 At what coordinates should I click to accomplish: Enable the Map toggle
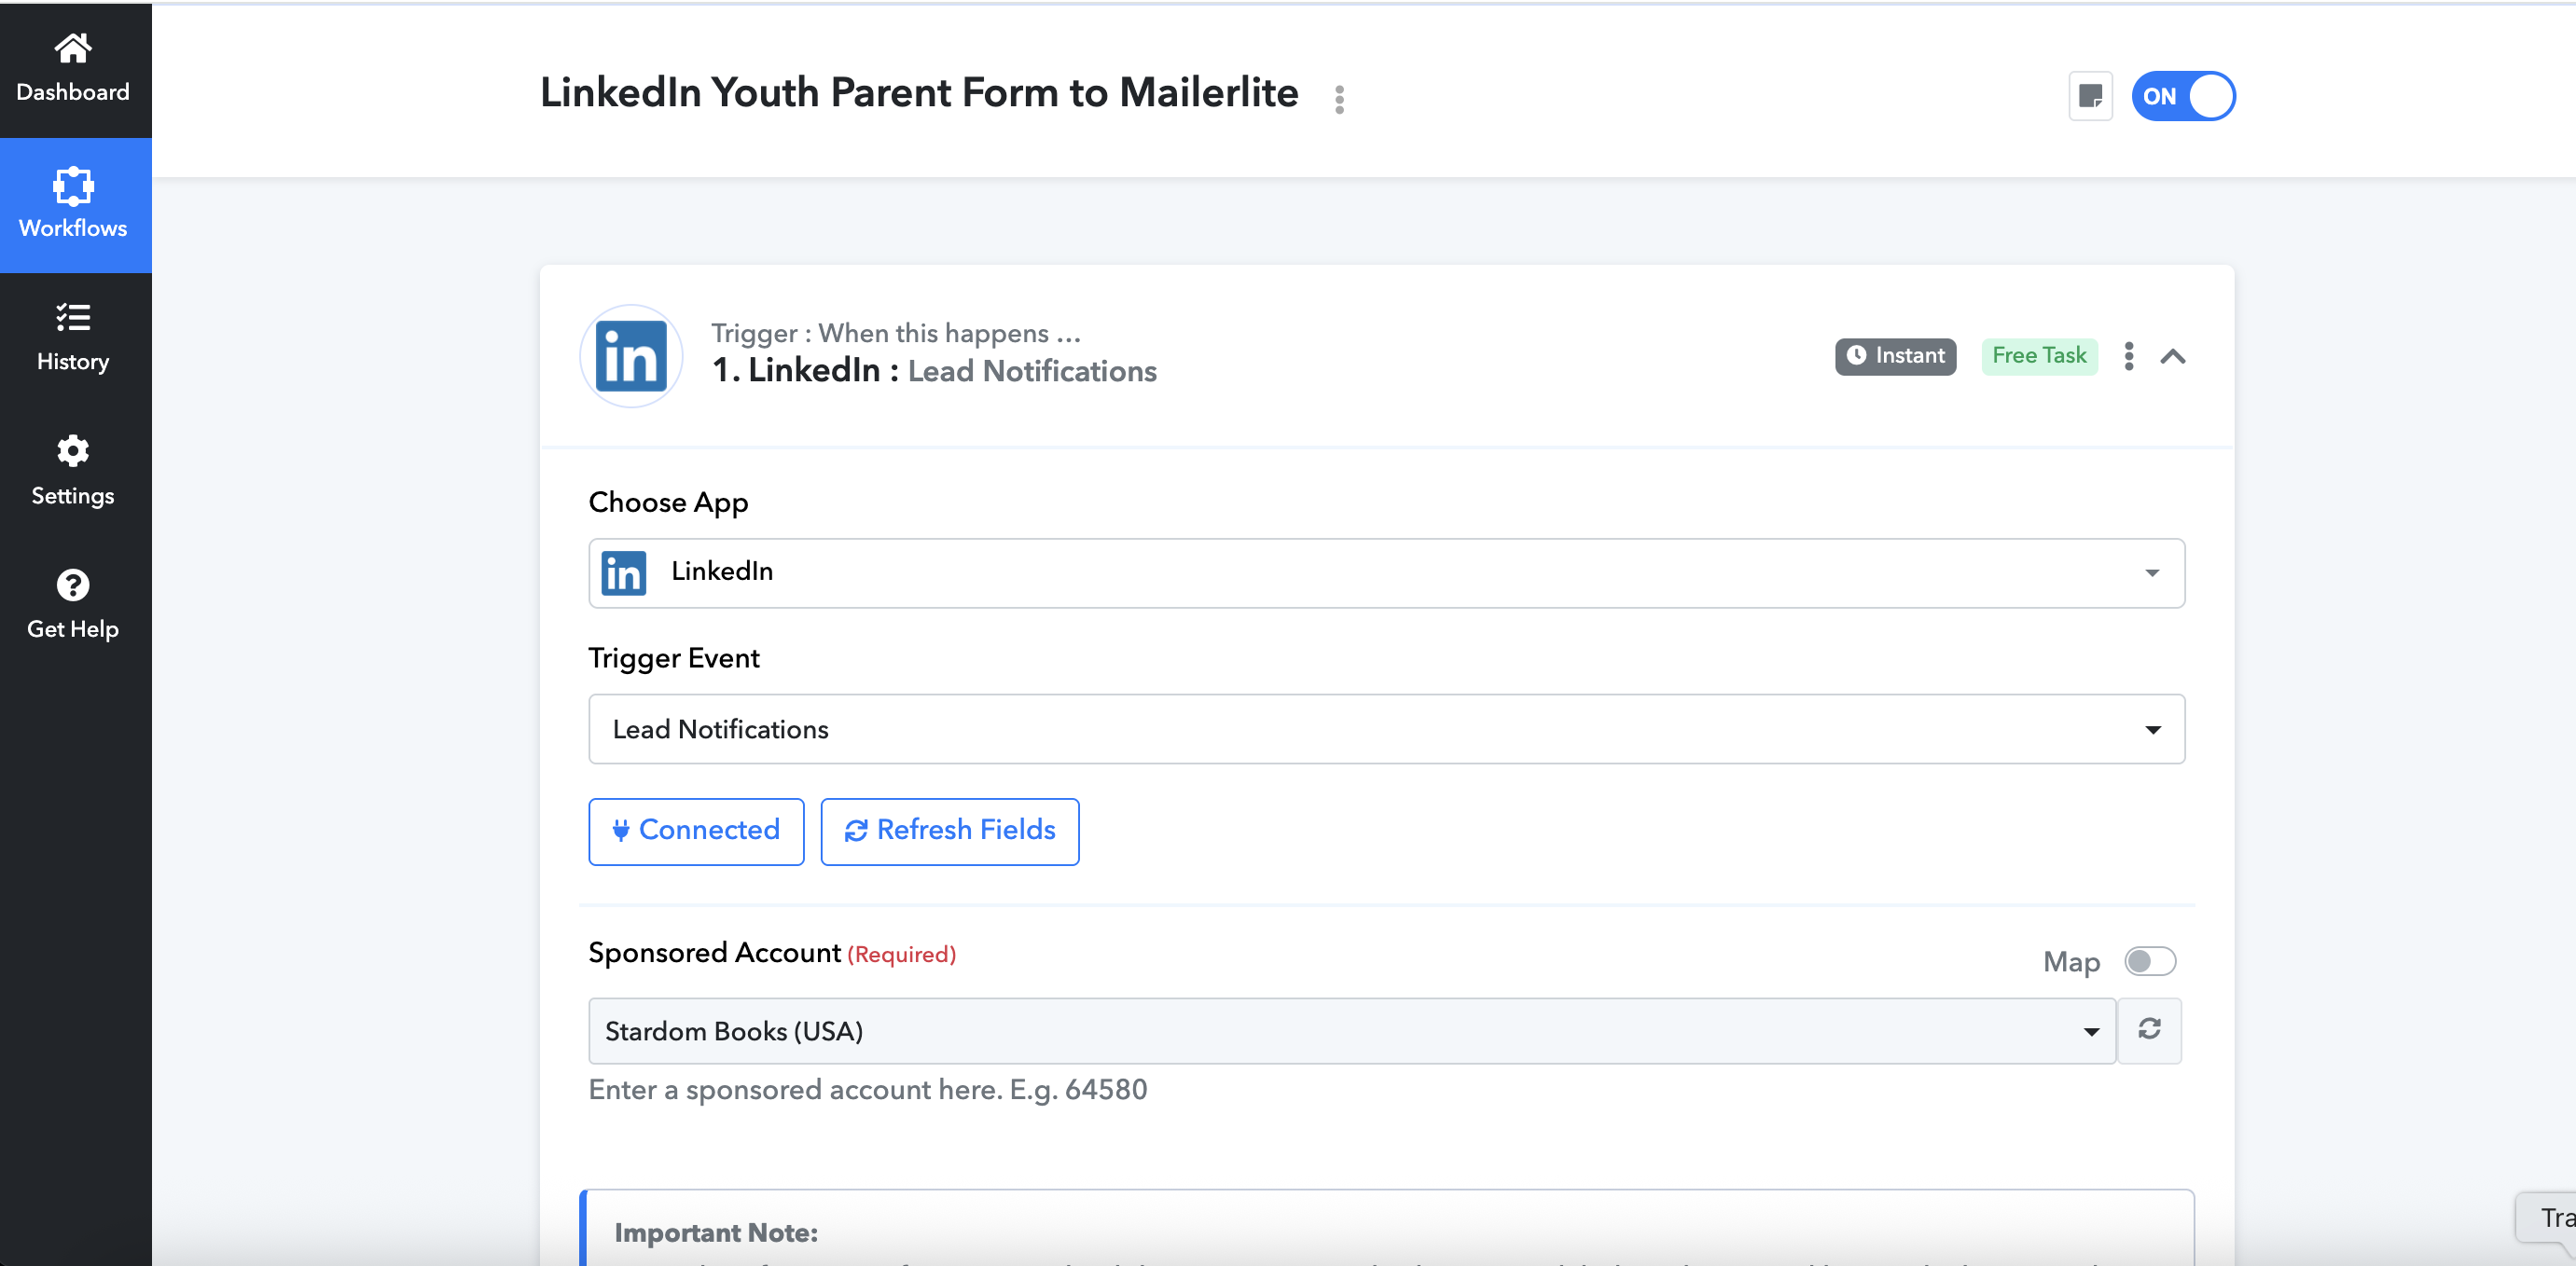pyautogui.click(x=2149, y=961)
